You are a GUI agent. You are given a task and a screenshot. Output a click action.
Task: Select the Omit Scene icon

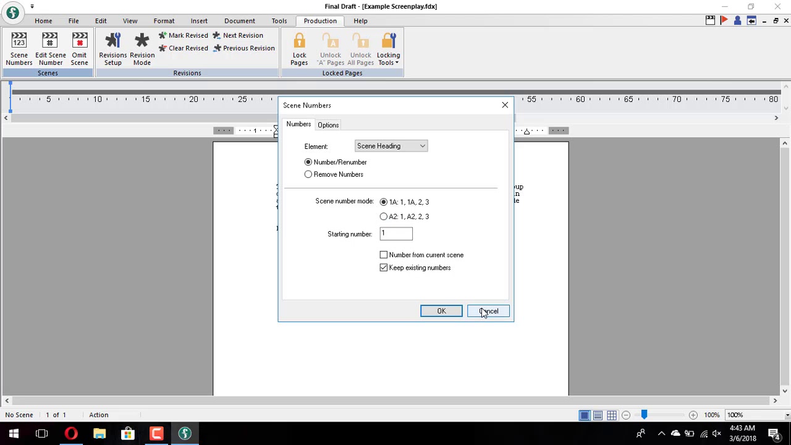coord(79,49)
